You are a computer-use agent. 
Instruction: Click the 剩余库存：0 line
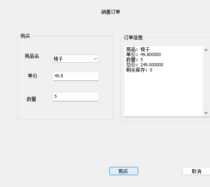point(139,70)
